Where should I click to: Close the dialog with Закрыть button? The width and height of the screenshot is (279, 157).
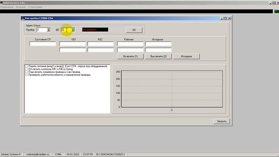[221, 121]
